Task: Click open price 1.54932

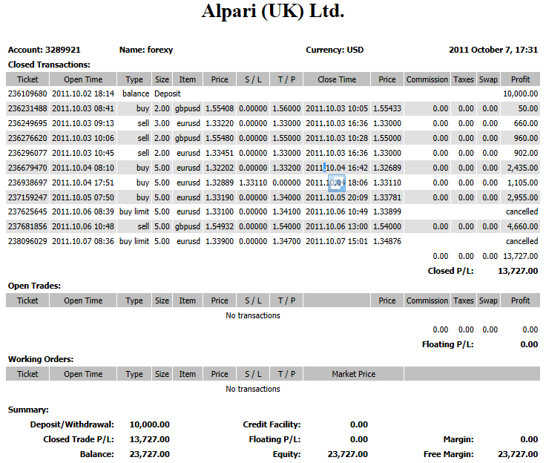Action: point(220,226)
